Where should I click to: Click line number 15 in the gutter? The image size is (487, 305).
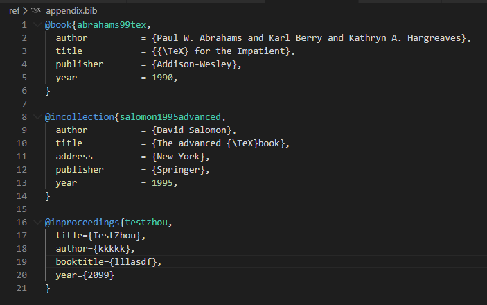pyautogui.click(x=21, y=209)
